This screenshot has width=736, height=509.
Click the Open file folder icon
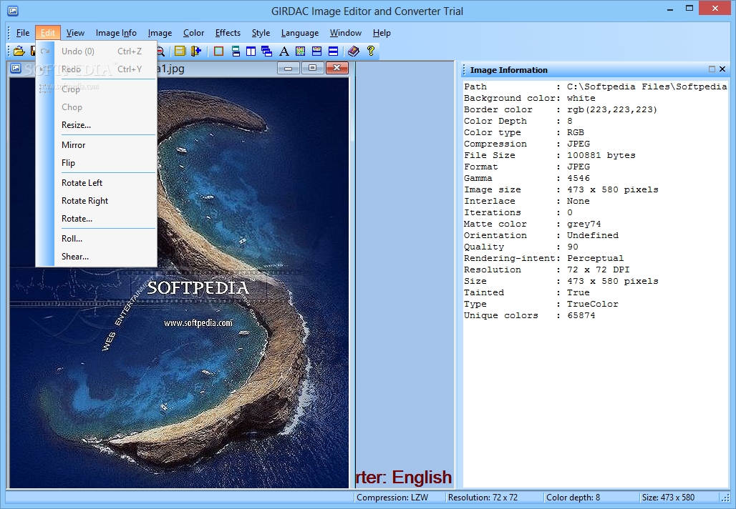pos(19,51)
